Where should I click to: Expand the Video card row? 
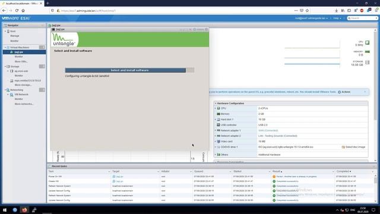[x=215, y=141]
